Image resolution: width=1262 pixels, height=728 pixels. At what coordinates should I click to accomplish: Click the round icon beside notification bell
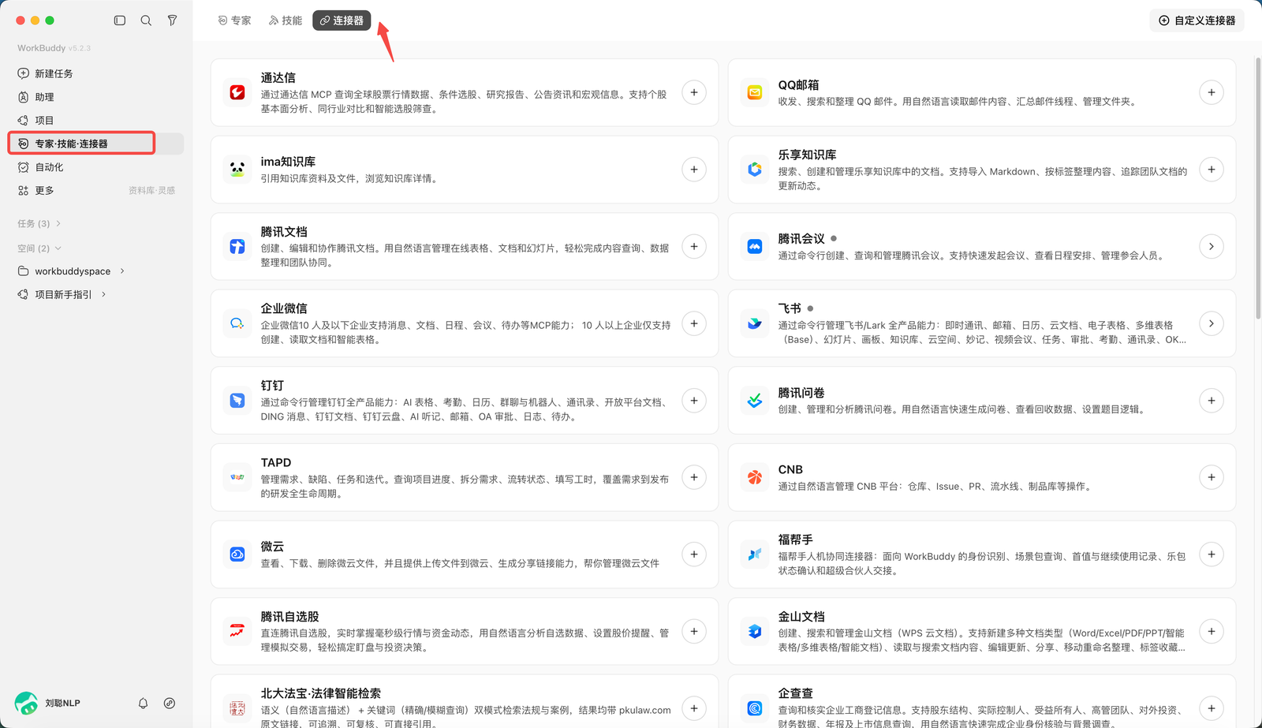170,703
